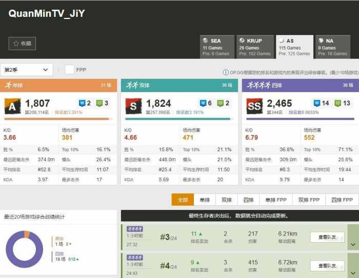Click the solo K/D value 3.66
Screen dimensions: 359x278
pos(10,137)
